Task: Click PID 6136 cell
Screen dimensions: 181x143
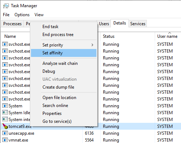Action: (x=89, y=133)
